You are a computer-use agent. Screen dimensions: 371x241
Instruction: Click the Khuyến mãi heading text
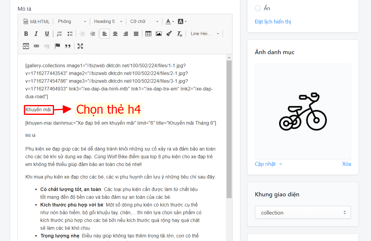tap(38, 110)
